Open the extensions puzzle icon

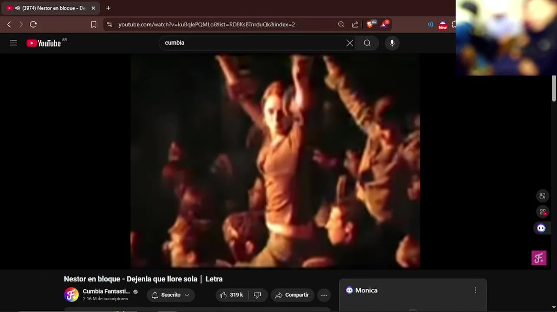(454, 24)
